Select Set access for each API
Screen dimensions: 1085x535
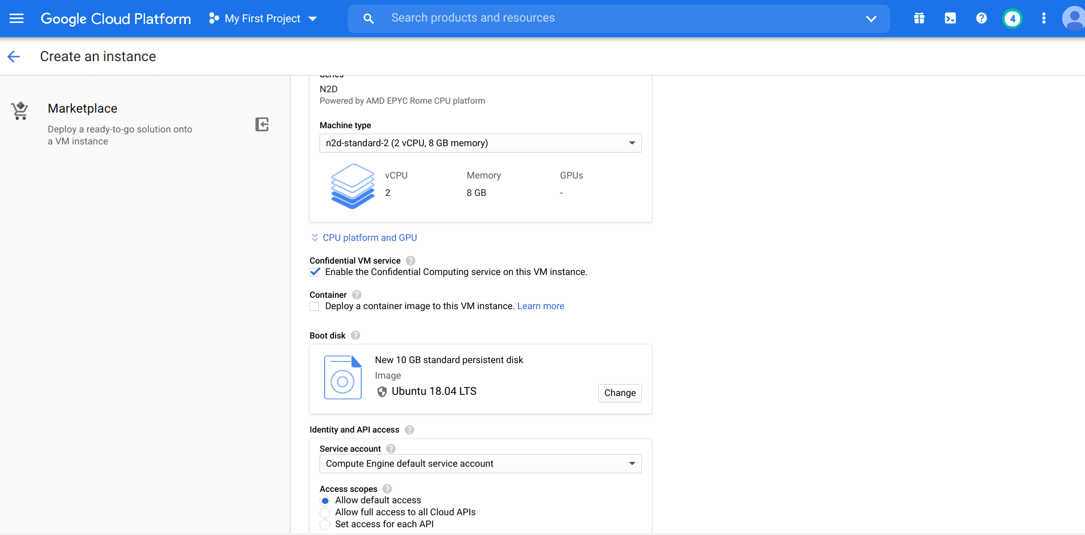pyautogui.click(x=325, y=525)
